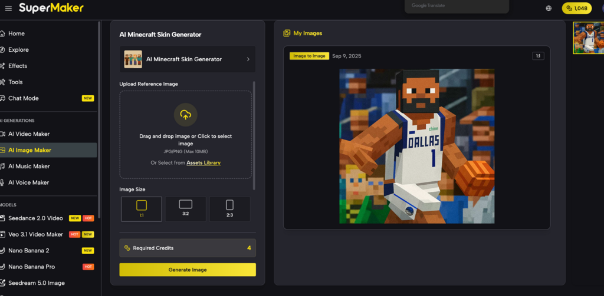Expand the AI Minecraft Skin Generator selector
604x296 pixels.
pos(187,59)
